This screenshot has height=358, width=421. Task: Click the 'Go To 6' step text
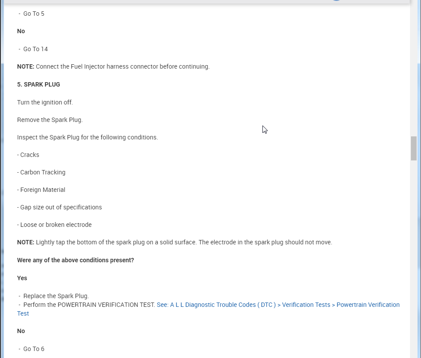(34, 349)
